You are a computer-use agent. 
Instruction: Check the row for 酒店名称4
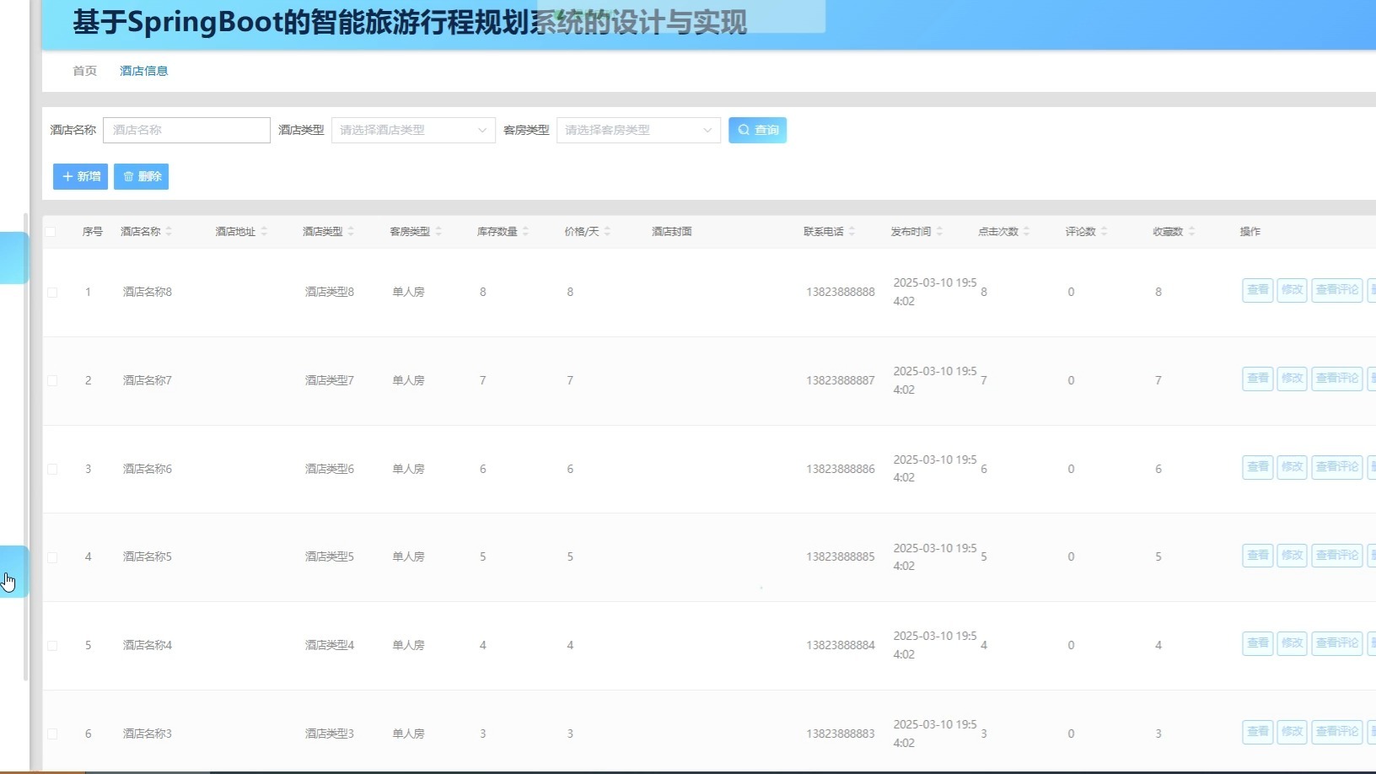(x=52, y=646)
